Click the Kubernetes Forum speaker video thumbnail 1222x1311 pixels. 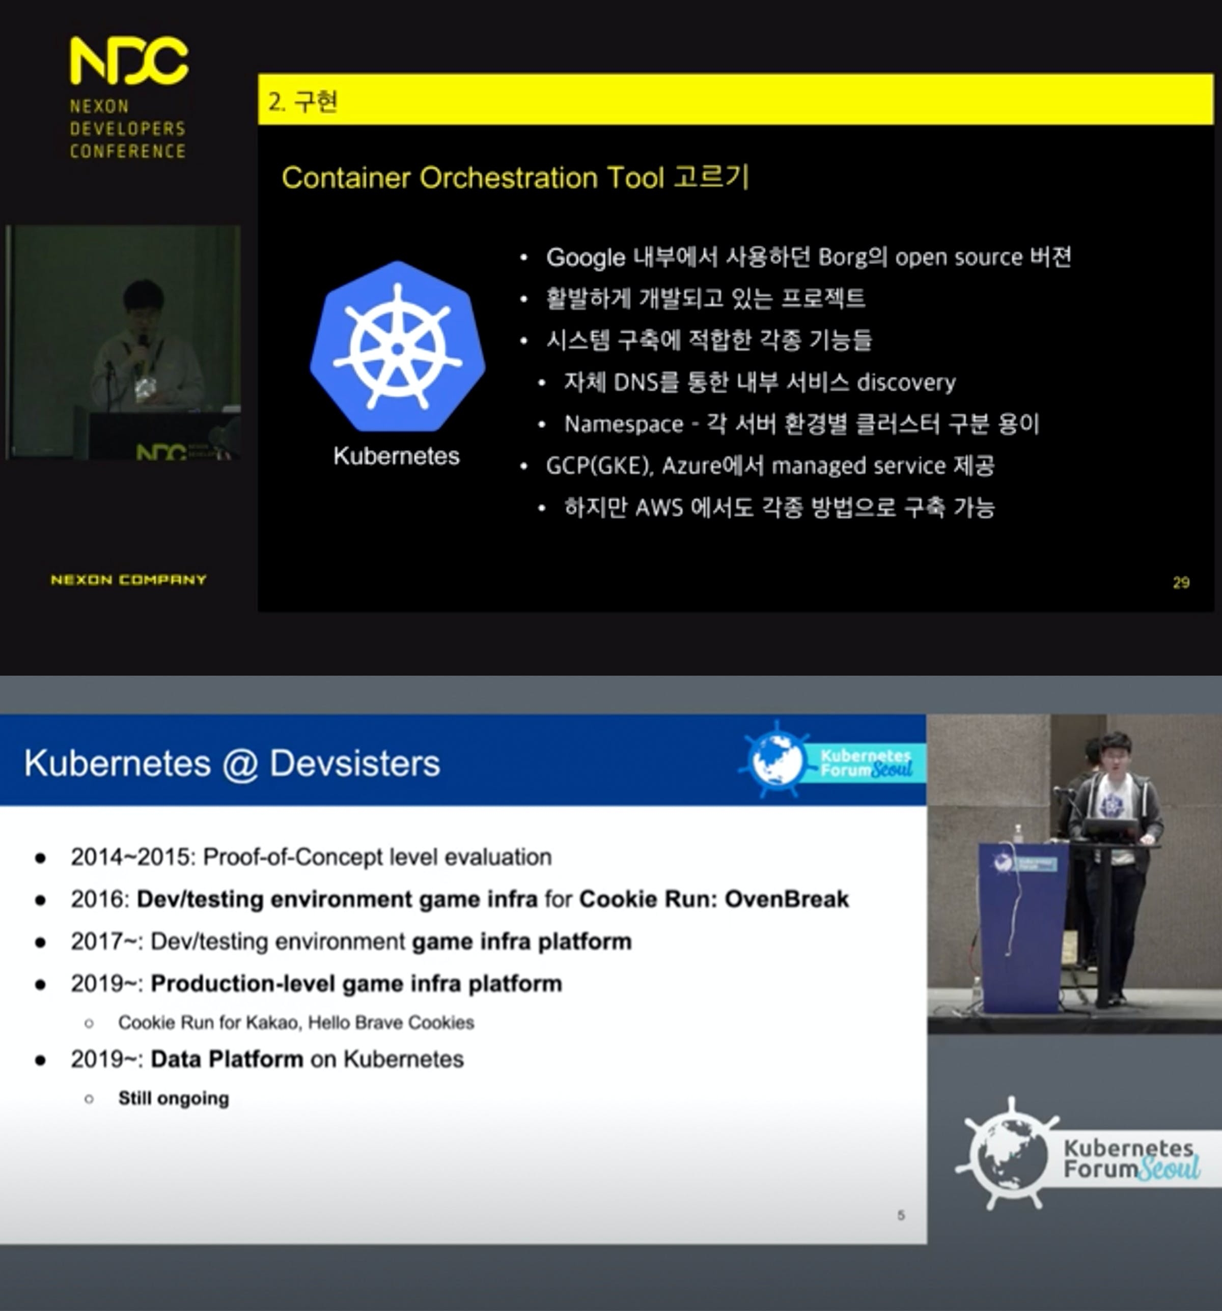(1074, 873)
